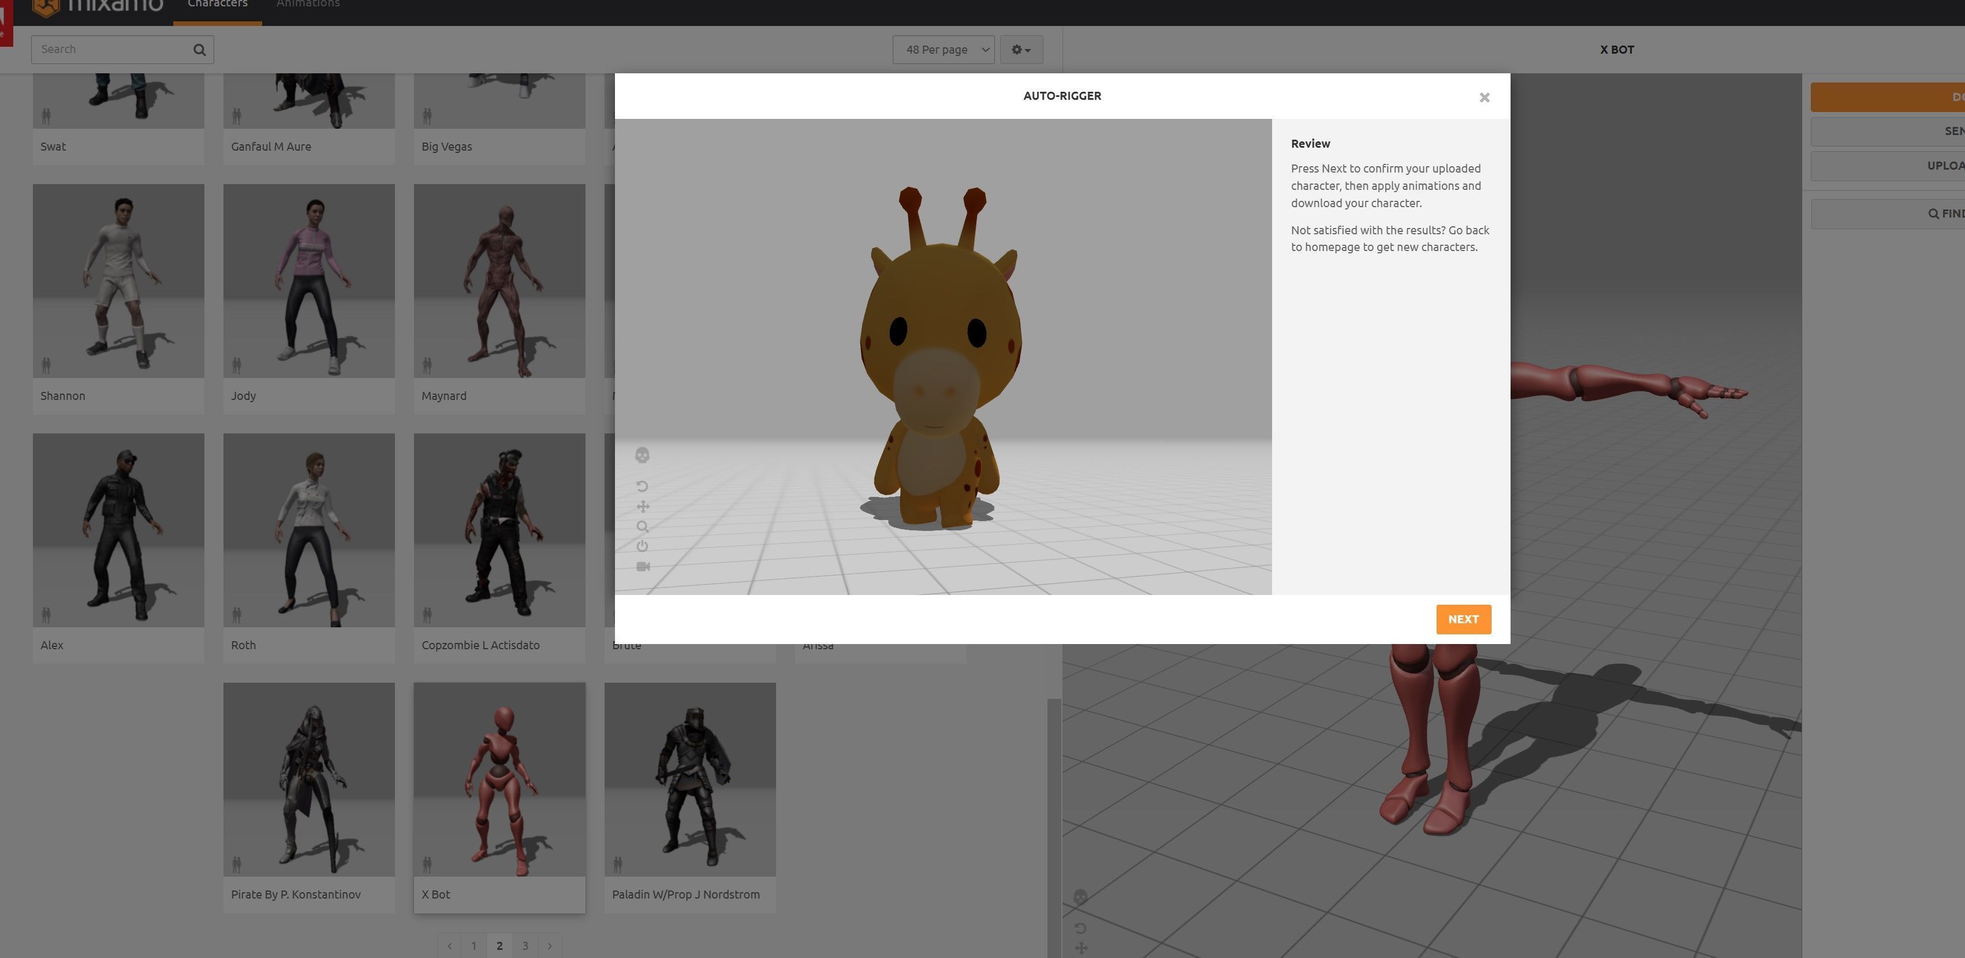Select the Maynard character thumbnail
The height and width of the screenshot is (958, 1965).
tap(499, 280)
